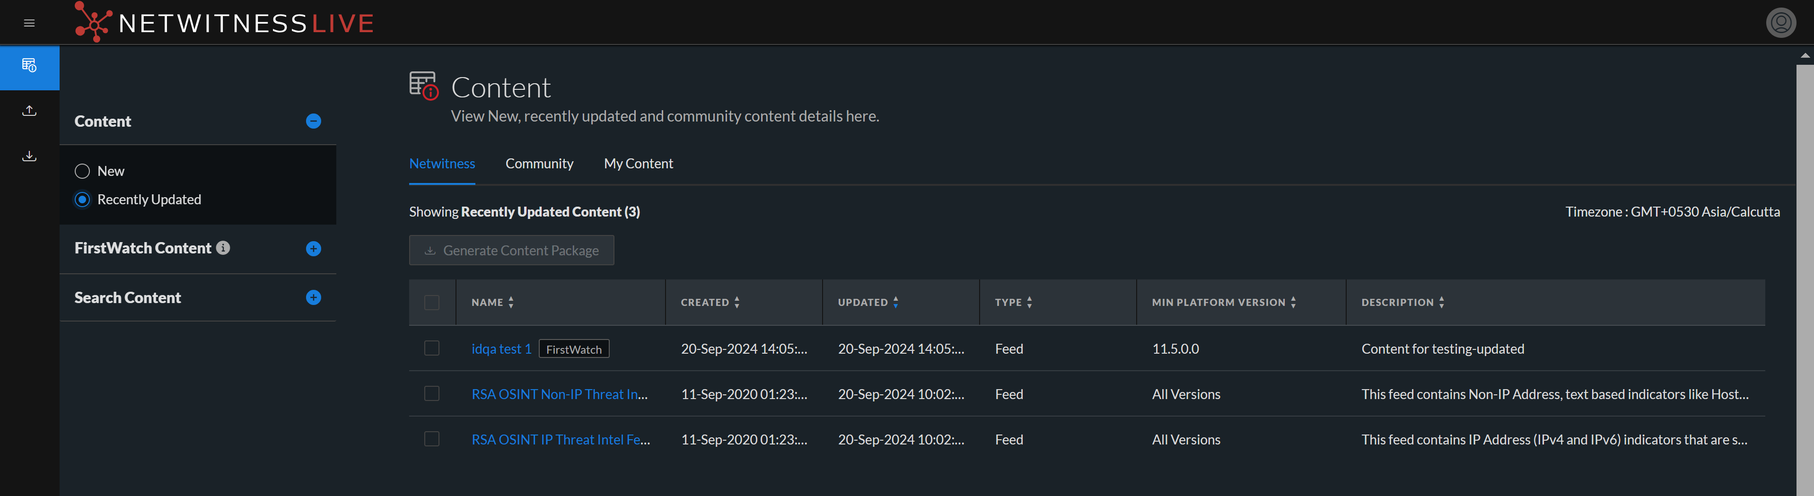The image size is (1814, 496).
Task: Sort table by Name column arrows
Action: coord(511,303)
